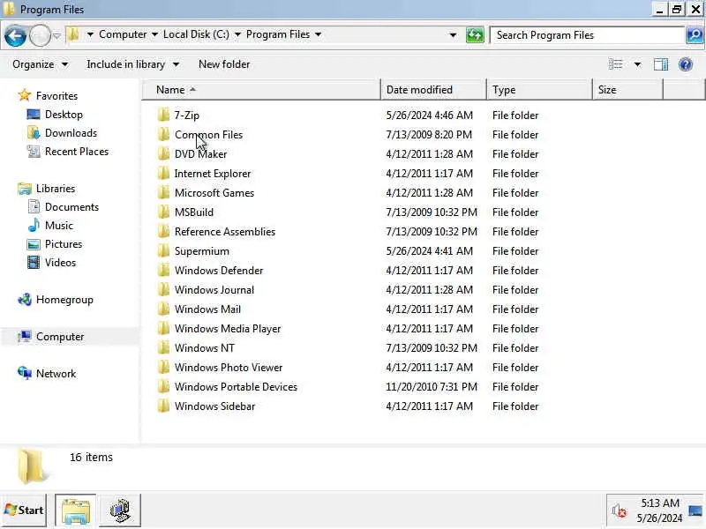Open the Videos library

60,262
